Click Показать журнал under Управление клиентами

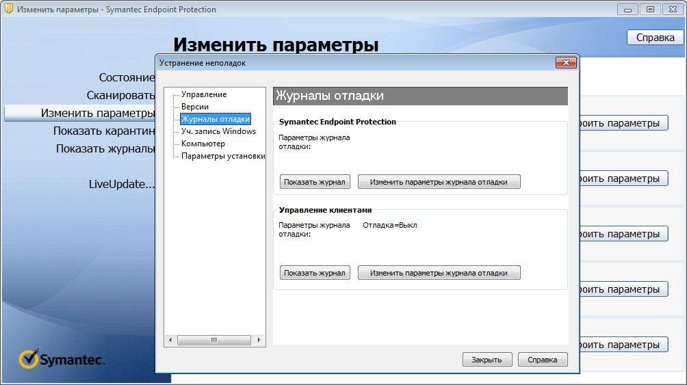(x=315, y=272)
